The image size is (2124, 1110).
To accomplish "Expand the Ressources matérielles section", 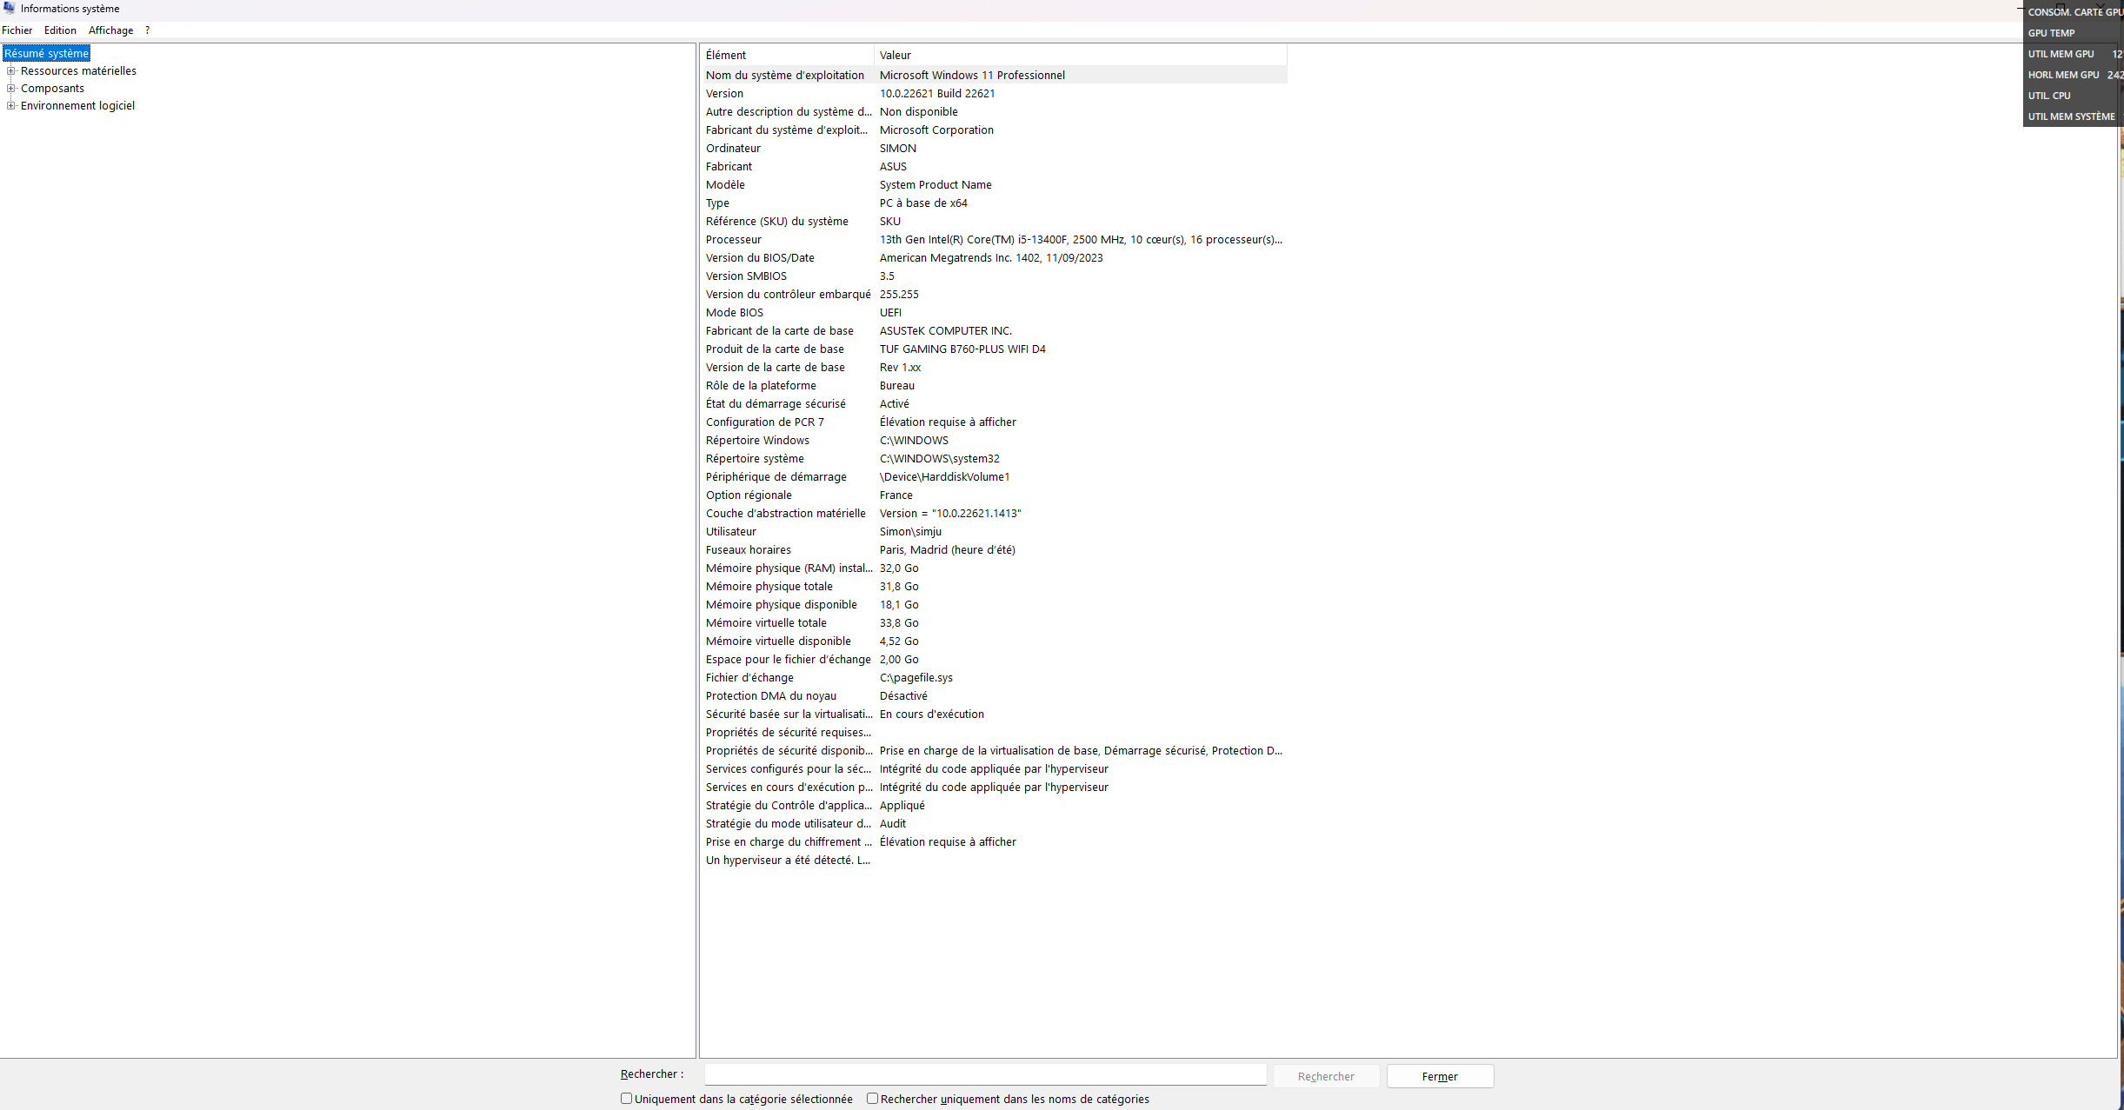I will (x=11, y=70).
